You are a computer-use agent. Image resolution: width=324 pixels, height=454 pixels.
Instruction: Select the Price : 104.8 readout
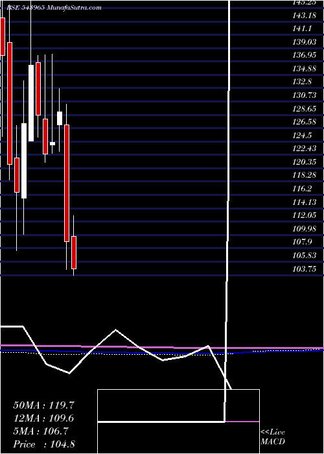coord(43,444)
